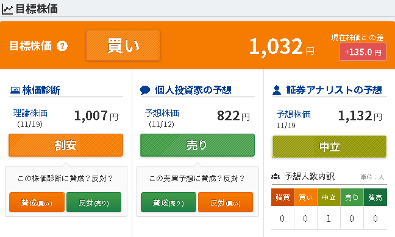Click the group icon beside 予想人数内訳
The height and width of the screenshot is (237, 395).
[x=276, y=176]
